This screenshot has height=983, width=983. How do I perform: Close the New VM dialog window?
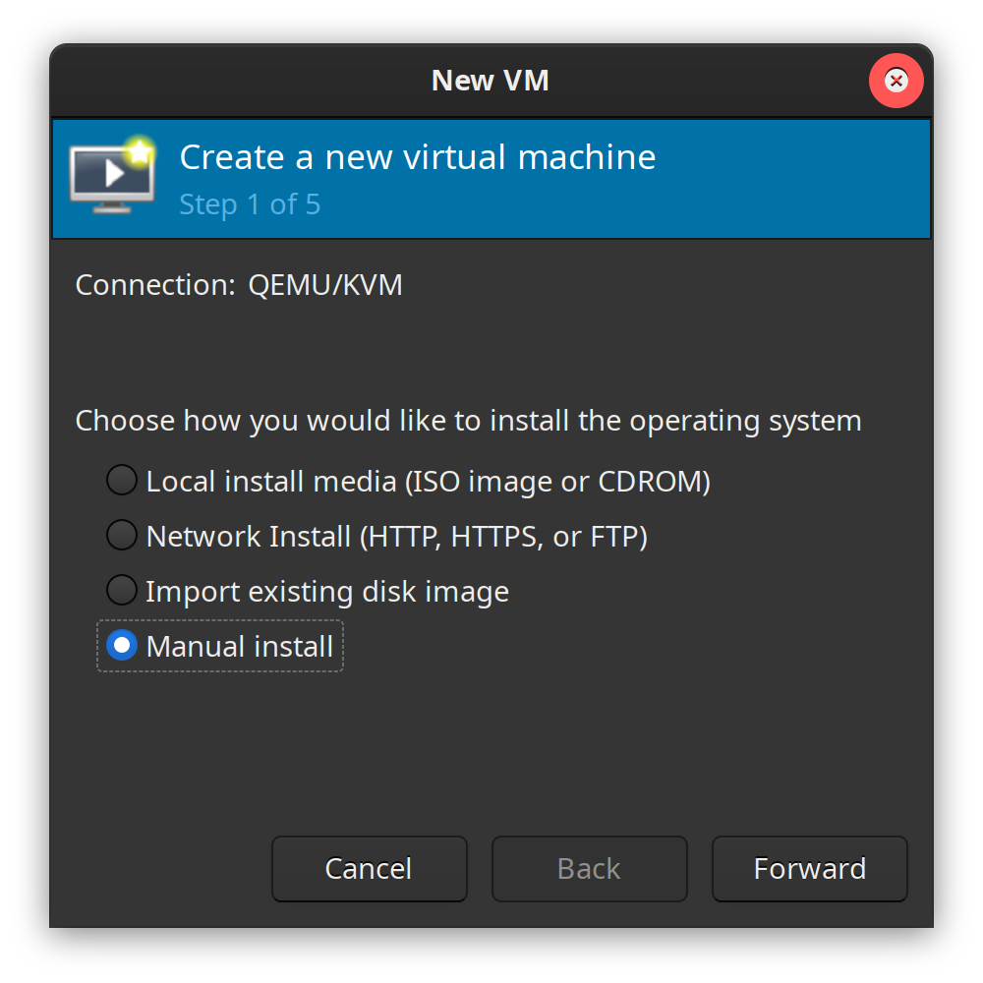click(x=896, y=81)
